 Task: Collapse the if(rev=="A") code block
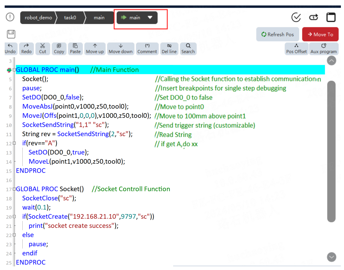[14, 143]
